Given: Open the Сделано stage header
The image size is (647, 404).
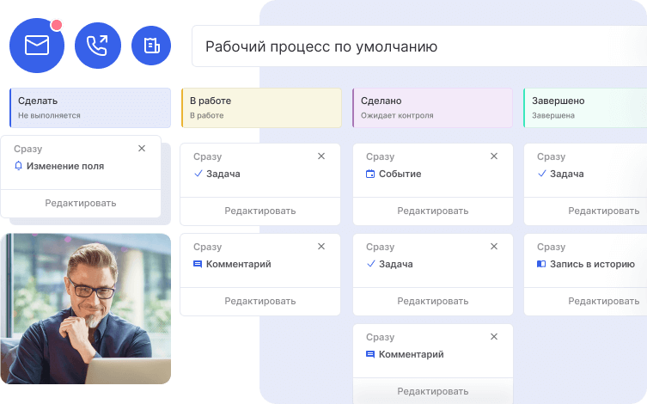Looking at the screenshot, I should [432, 107].
